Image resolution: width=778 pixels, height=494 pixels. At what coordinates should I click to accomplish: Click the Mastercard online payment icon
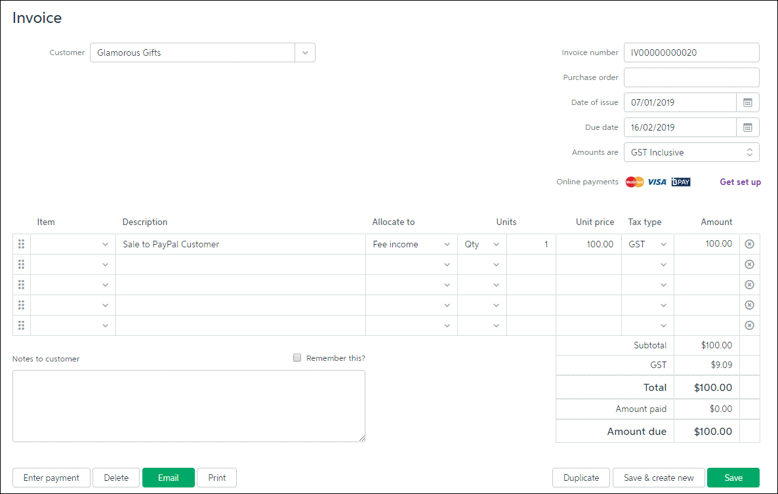click(x=634, y=182)
